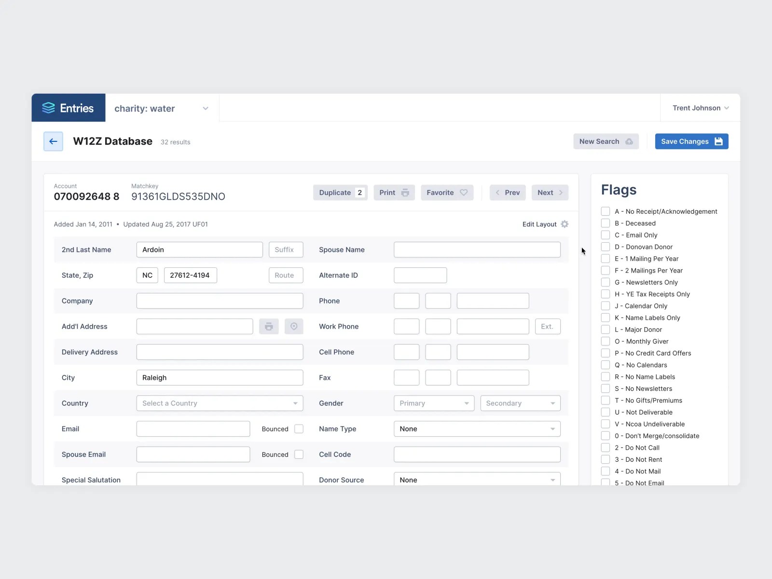The width and height of the screenshot is (772, 579).
Task: Click the magnifier icon in New Search button
Action: click(x=628, y=141)
